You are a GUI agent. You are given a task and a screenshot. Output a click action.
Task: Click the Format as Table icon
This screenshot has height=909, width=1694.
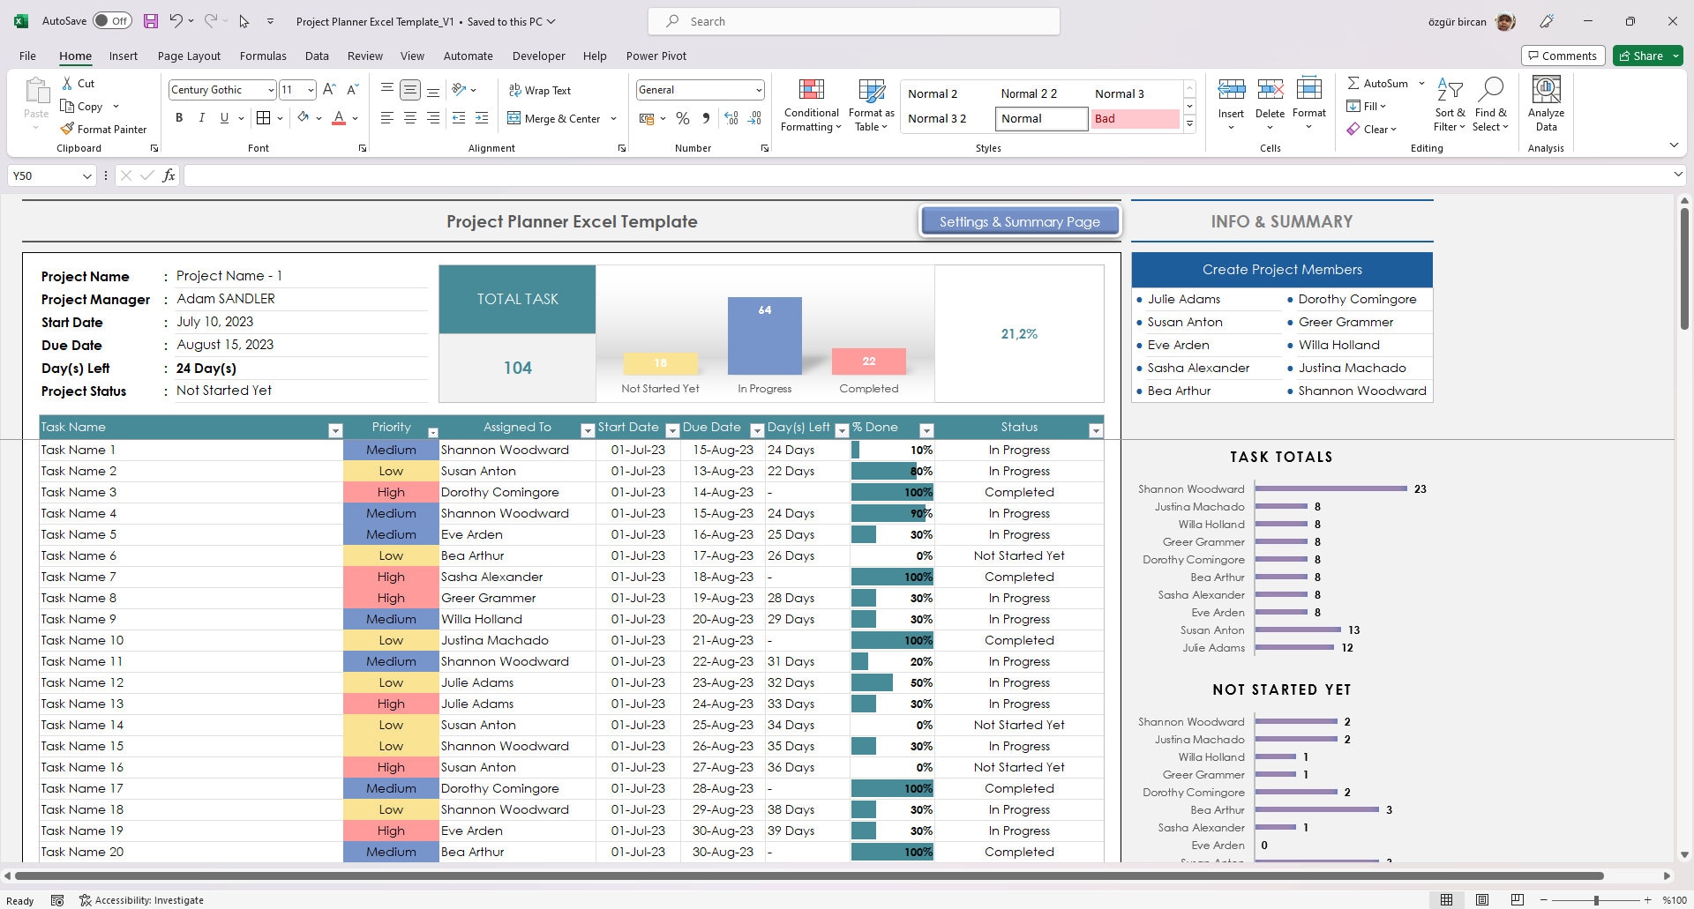coord(871,92)
